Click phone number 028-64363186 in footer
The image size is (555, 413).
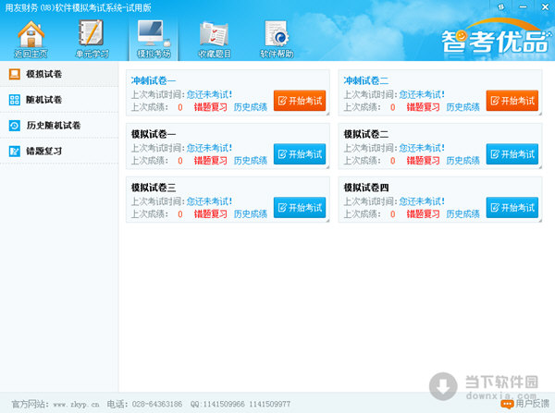[x=157, y=404]
